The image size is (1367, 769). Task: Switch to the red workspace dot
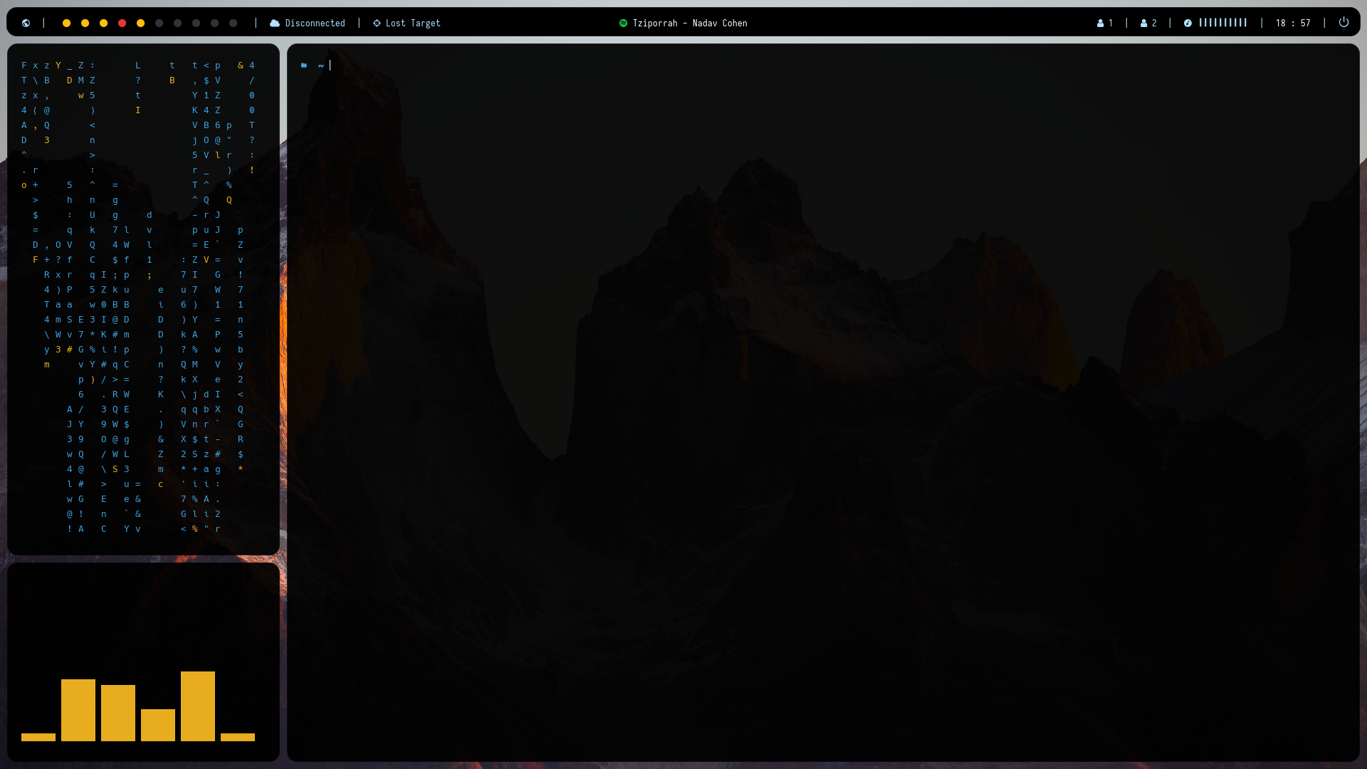pyautogui.click(x=122, y=23)
